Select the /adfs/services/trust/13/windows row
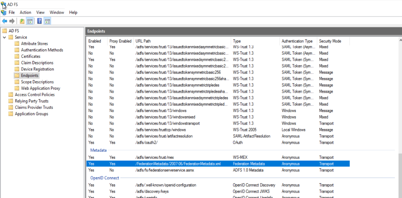The height and width of the screenshot is (198, 402). point(218,110)
